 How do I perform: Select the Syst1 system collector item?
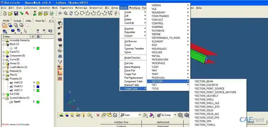(17, 102)
